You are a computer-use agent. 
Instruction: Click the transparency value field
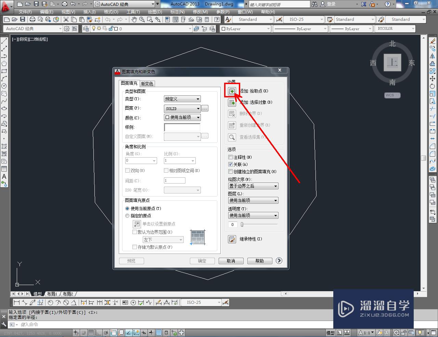[232, 225]
